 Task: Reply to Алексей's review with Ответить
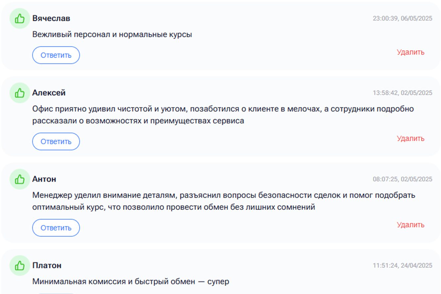(56, 142)
